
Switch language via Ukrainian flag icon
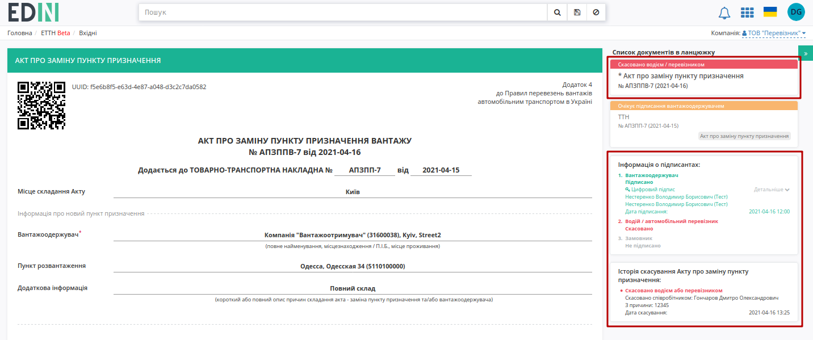point(770,12)
